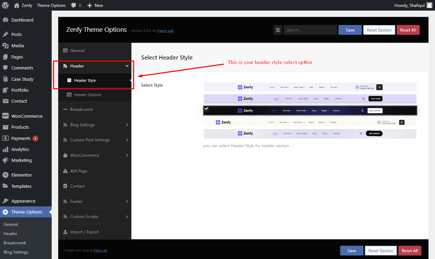Toggle the expand-all sections icon near search
Screen dimensions: 435x259
(278, 30)
